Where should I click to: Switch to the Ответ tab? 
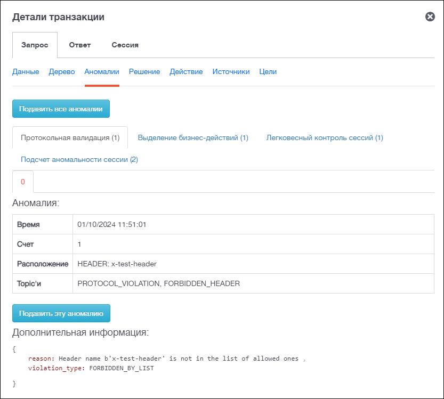80,45
